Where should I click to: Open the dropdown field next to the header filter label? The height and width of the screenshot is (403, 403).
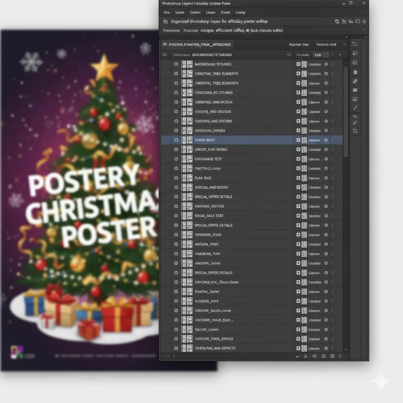click(x=321, y=55)
